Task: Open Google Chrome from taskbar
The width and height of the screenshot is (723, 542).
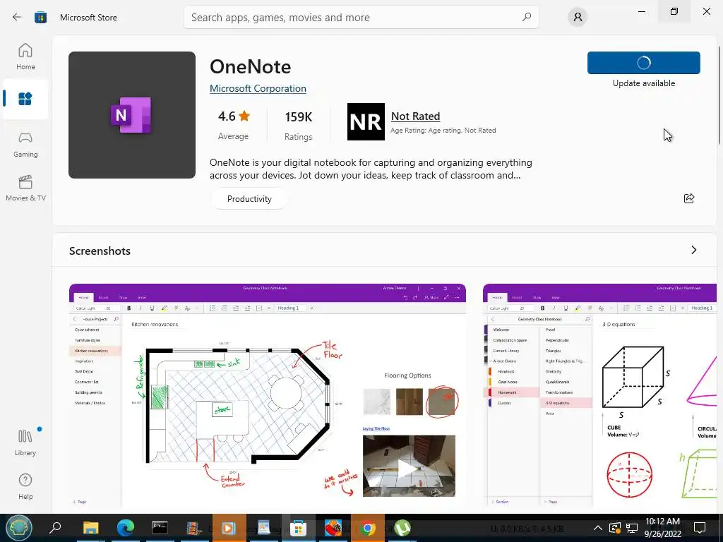Action: tap(367, 527)
